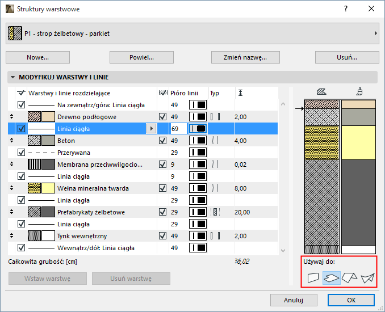The height and width of the screenshot is (312, 385).
Task: Open the P1 - strop żelbetowy composite dropdown
Action: 192,33
